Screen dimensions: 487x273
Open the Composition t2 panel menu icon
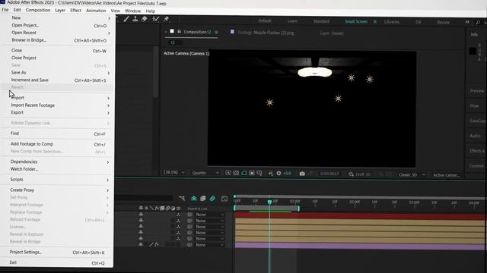216,32
